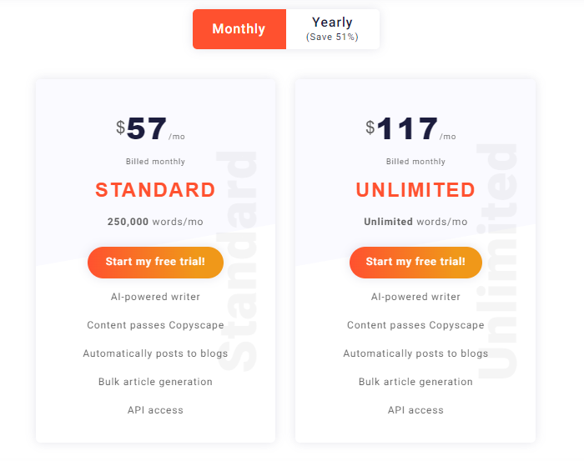The width and height of the screenshot is (584, 461).
Task: Select the Monthly billing toggle
Action: [239, 29]
